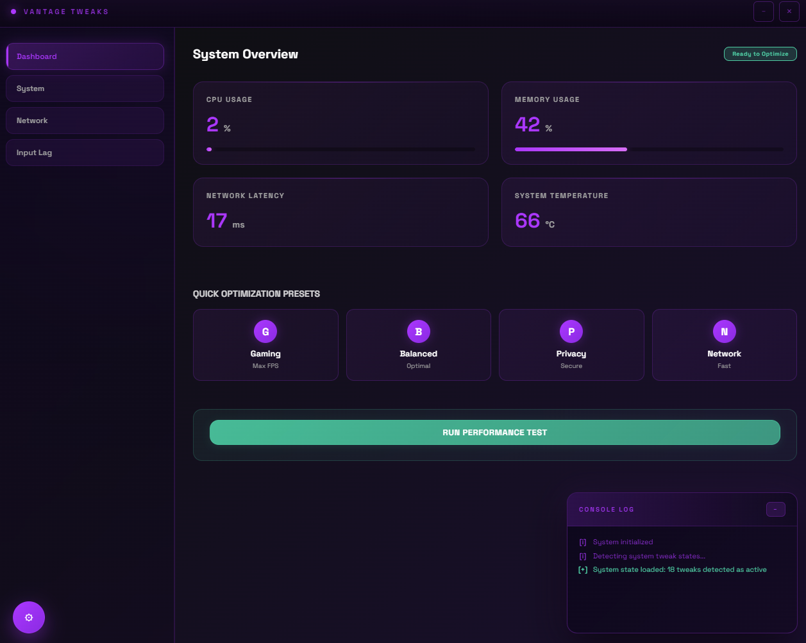Open the System section in the sidebar
This screenshot has width=806, height=643.
click(x=85, y=88)
